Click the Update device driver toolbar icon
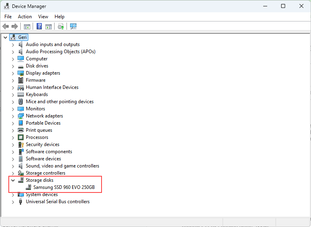Image resolution: width=311 pixels, height=227 pixels. [x=61, y=27]
